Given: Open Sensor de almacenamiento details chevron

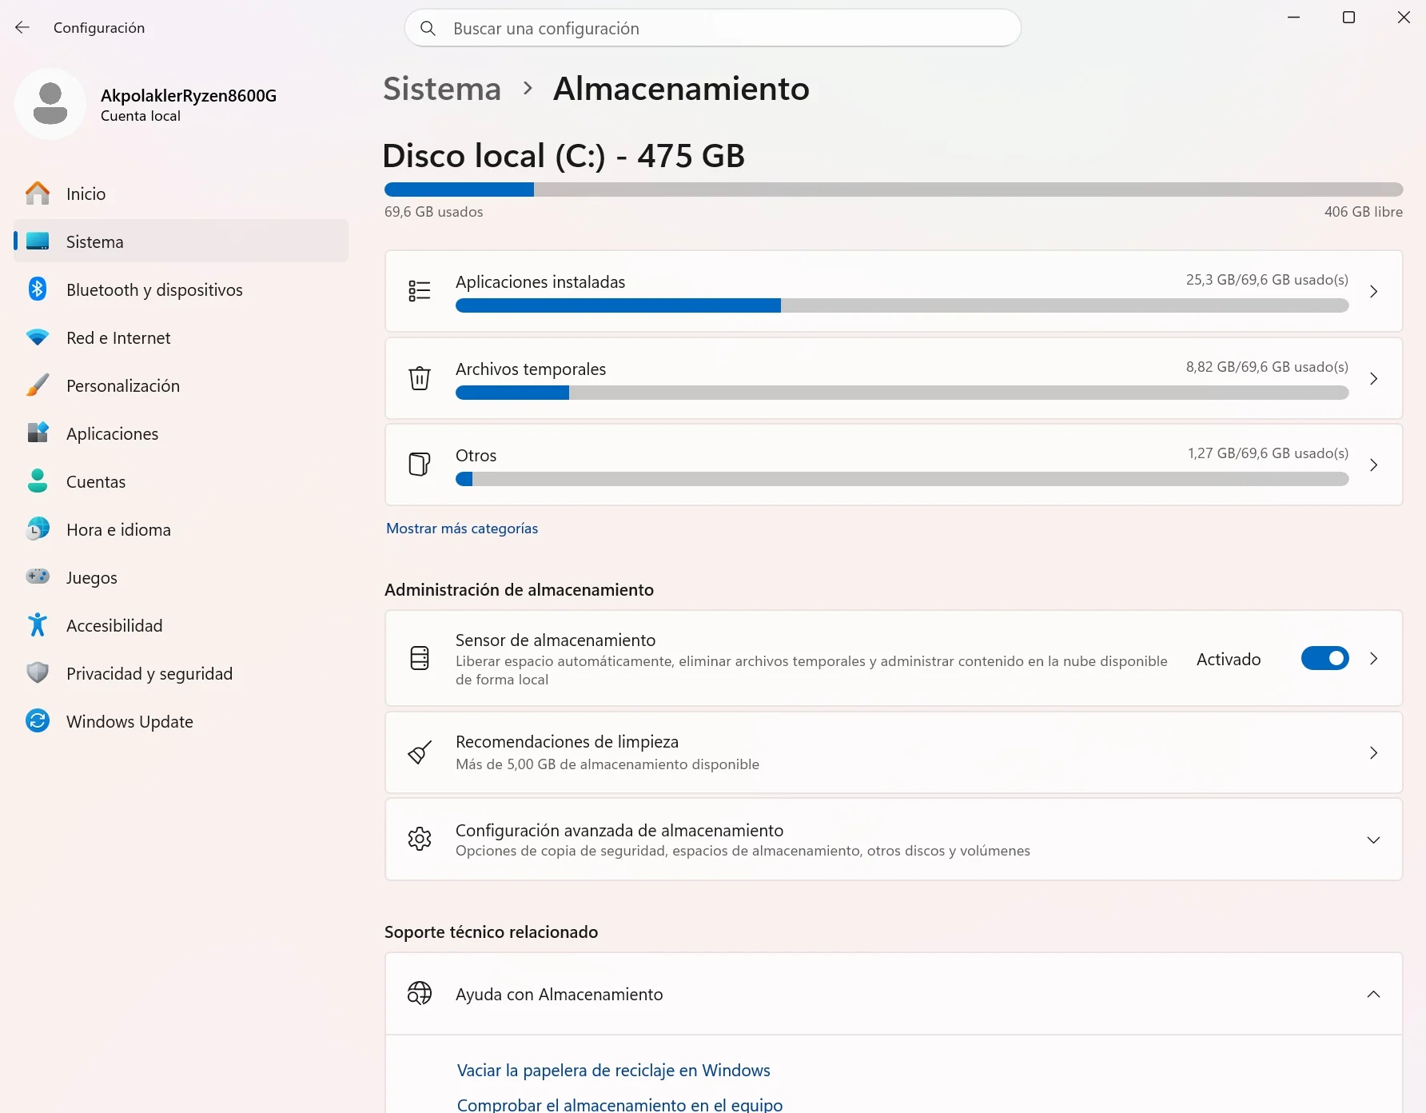Looking at the screenshot, I should click(1373, 659).
